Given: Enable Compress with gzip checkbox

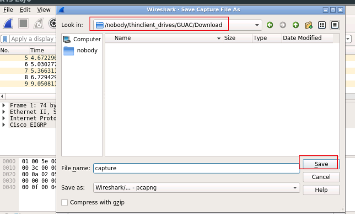Looking at the screenshot, I should (x=65, y=203).
